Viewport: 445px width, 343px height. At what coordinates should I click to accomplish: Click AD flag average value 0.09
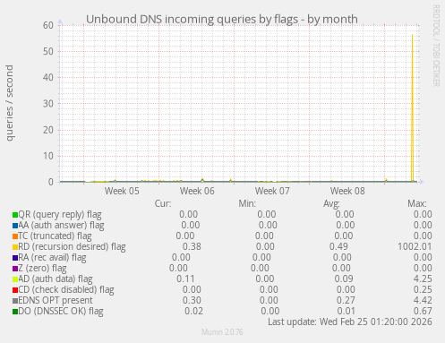[344, 279]
